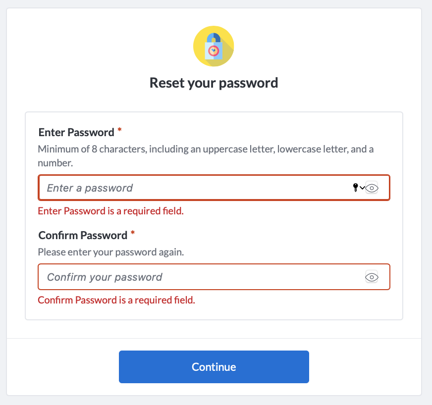This screenshot has height=405, width=432.
Task: Click the 'Confirm Password' field label
Action: [83, 235]
